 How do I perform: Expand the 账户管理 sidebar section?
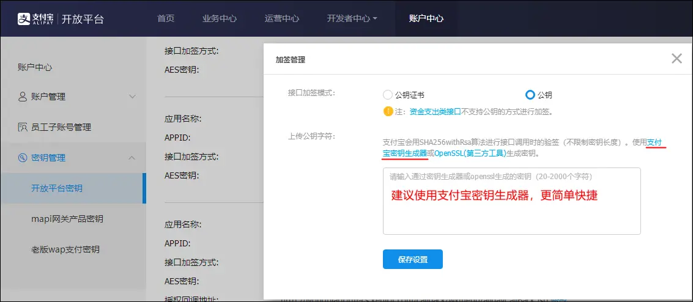click(132, 97)
